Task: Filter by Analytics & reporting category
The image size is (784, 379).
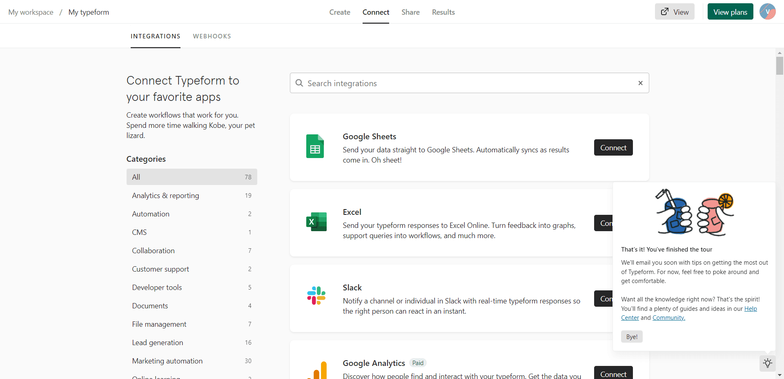Action: 192,195
